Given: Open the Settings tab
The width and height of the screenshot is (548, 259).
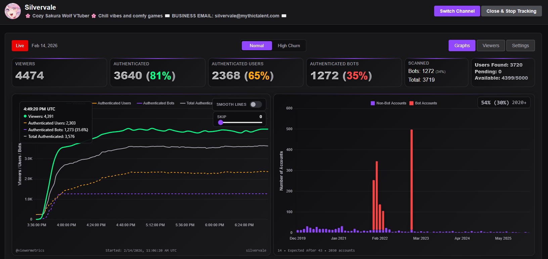Looking at the screenshot, I should [x=520, y=46].
